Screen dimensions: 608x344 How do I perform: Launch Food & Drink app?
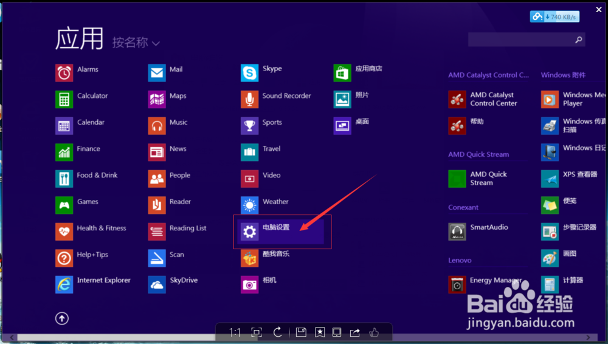86,179
